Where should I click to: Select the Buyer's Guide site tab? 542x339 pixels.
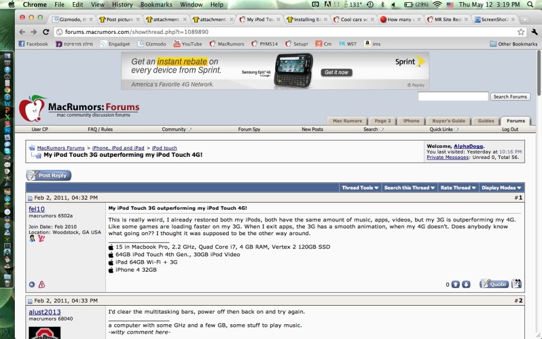(x=448, y=121)
